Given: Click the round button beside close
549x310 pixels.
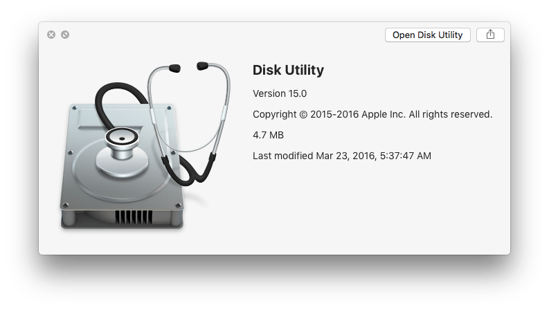Looking at the screenshot, I should (65, 35).
